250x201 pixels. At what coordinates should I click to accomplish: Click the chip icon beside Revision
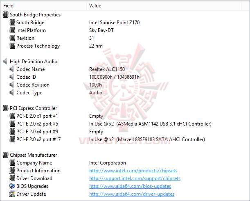tap(12, 38)
